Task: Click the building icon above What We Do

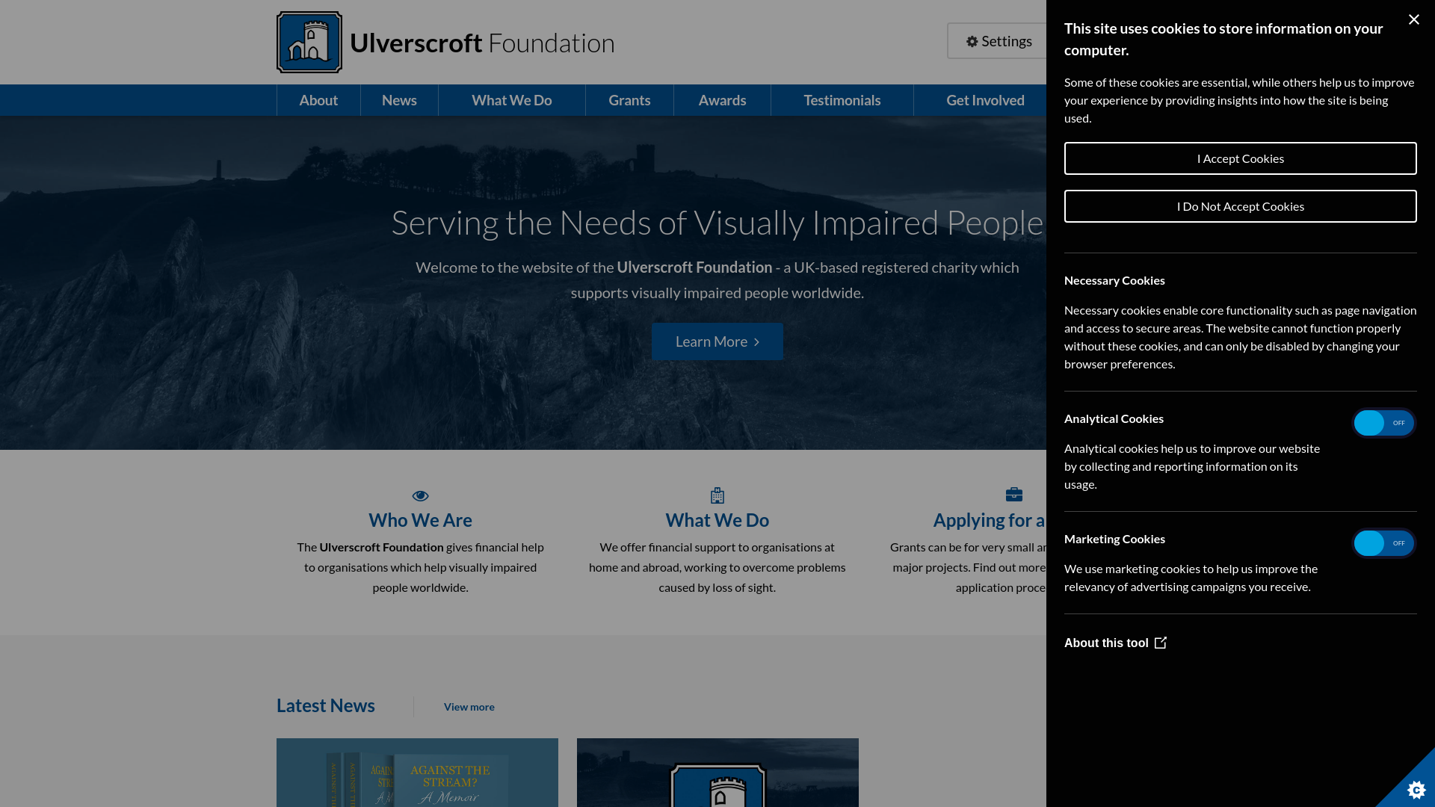Action: [x=717, y=495]
